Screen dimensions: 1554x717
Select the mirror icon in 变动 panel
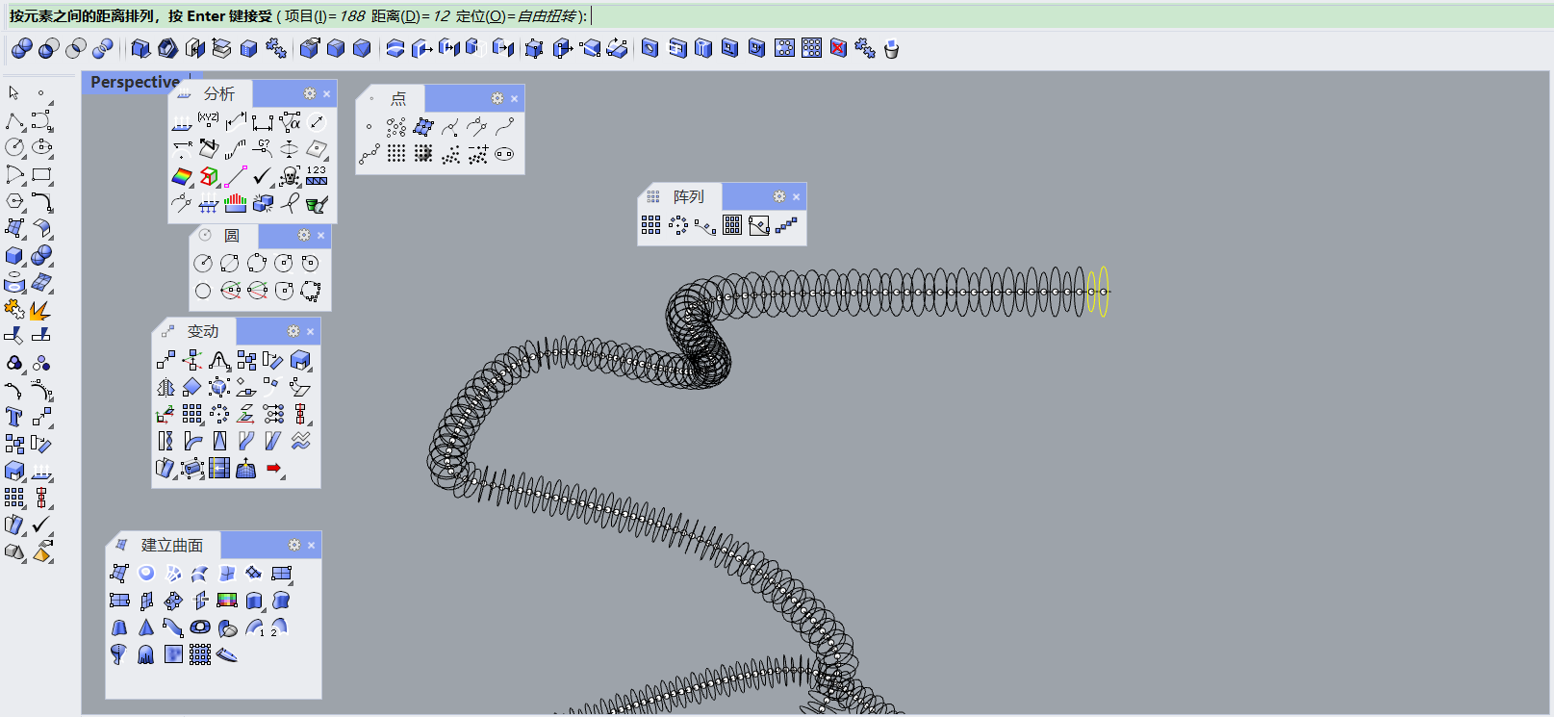click(166, 387)
